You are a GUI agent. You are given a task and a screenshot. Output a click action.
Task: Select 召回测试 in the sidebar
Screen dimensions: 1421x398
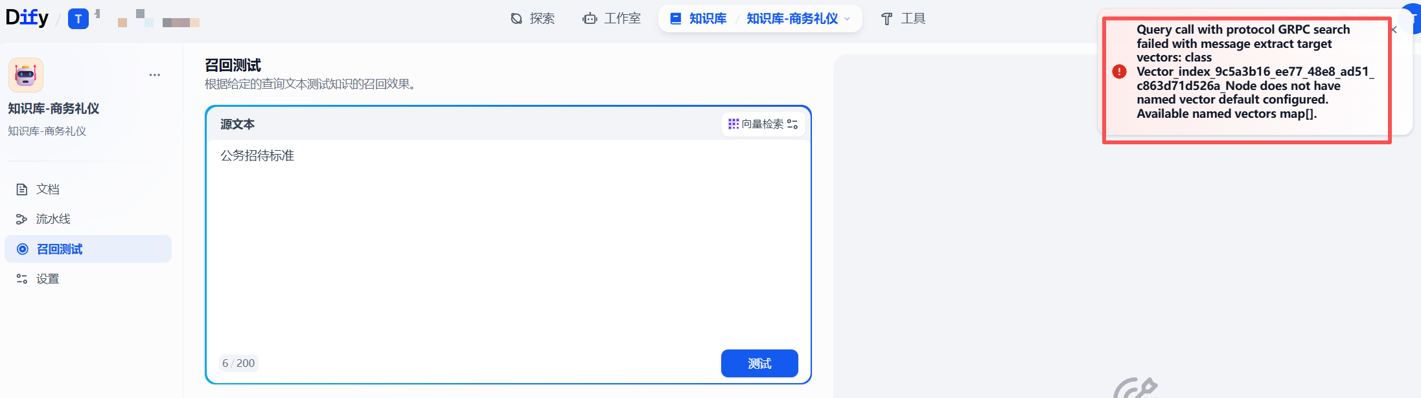pyautogui.click(x=88, y=249)
